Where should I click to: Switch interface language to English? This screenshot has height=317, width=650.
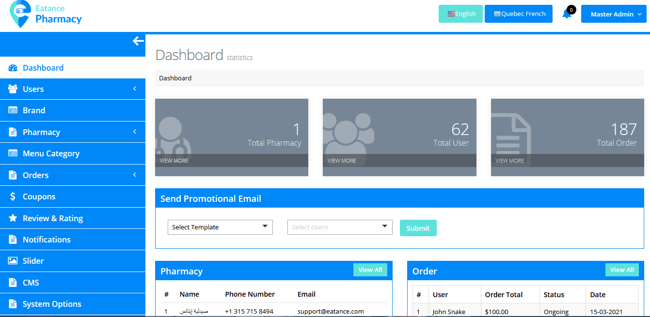(x=460, y=14)
